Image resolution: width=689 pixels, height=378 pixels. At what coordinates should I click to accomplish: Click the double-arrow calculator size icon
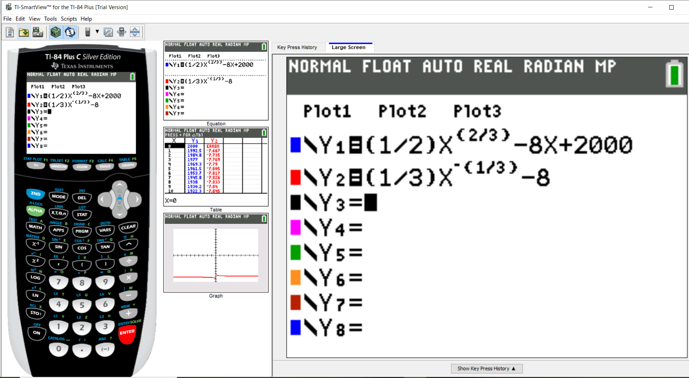[x=121, y=33]
